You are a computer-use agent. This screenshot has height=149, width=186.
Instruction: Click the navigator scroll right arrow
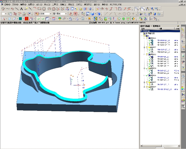pos(179,146)
